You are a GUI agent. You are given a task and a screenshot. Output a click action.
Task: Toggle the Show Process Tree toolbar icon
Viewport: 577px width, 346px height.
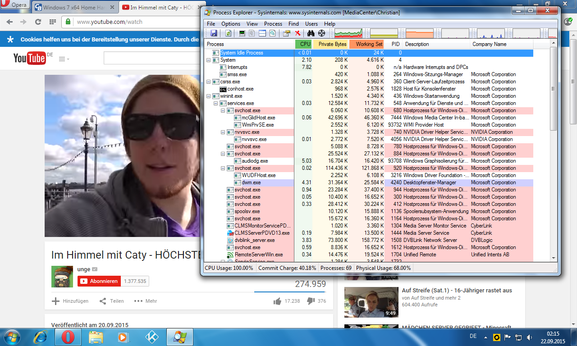pos(252,33)
